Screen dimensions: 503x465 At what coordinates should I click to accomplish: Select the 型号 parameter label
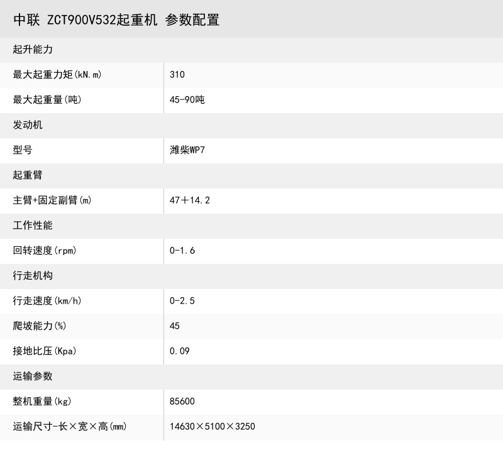(20, 150)
